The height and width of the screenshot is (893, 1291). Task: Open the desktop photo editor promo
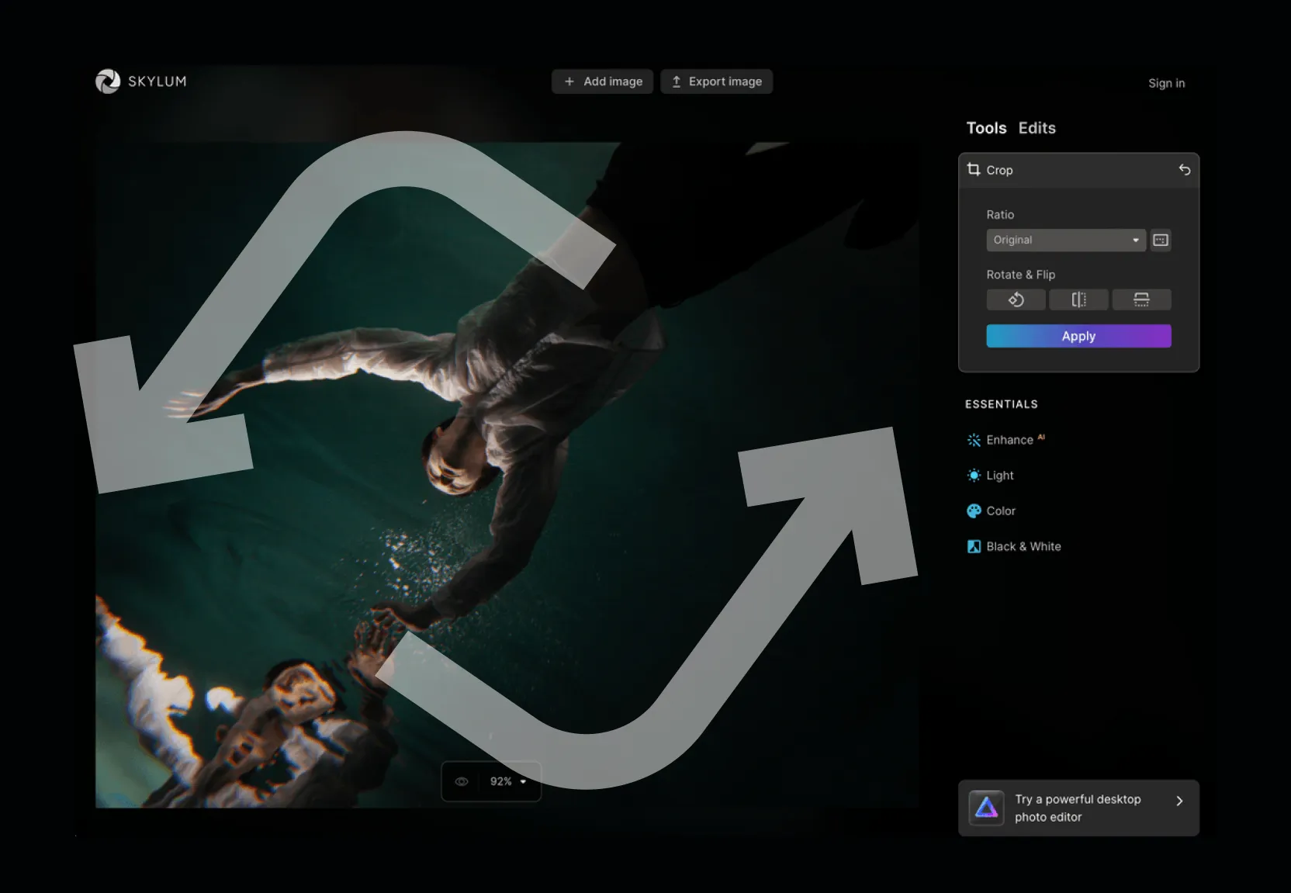tap(1078, 808)
